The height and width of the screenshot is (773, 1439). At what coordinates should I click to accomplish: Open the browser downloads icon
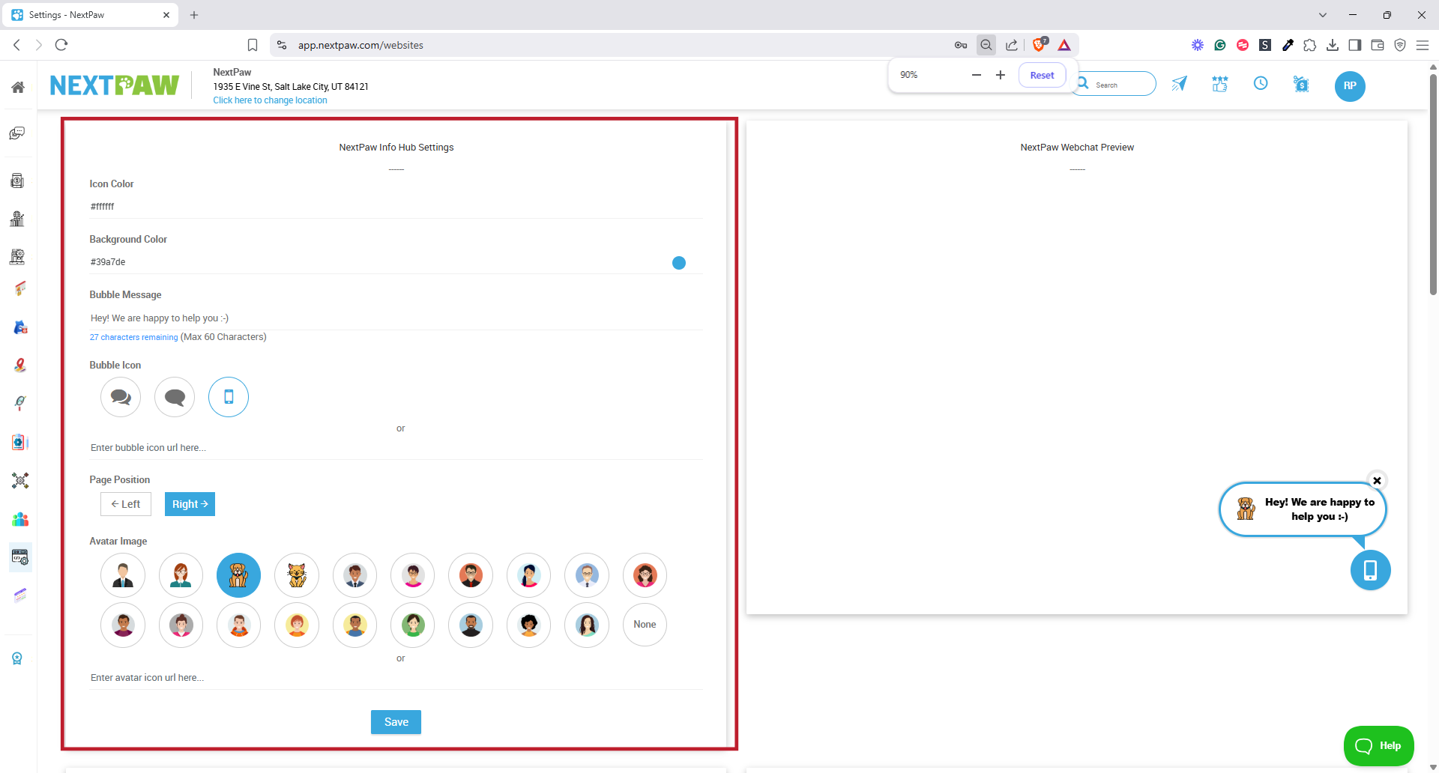[1333, 45]
